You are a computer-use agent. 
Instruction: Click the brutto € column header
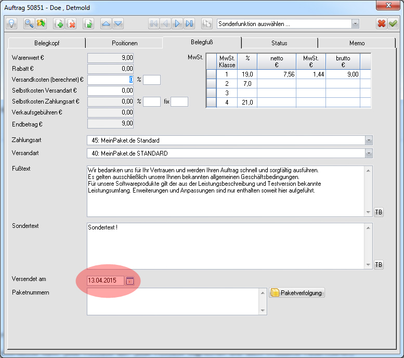tap(343, 61)
